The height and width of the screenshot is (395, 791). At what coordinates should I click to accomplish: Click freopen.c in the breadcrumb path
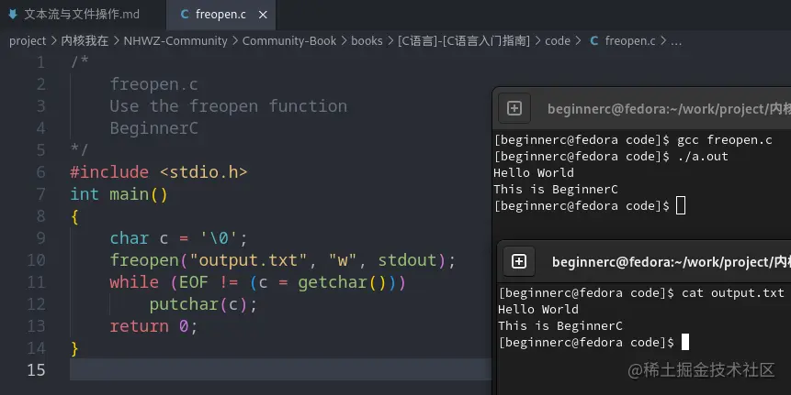pos(630,41)
